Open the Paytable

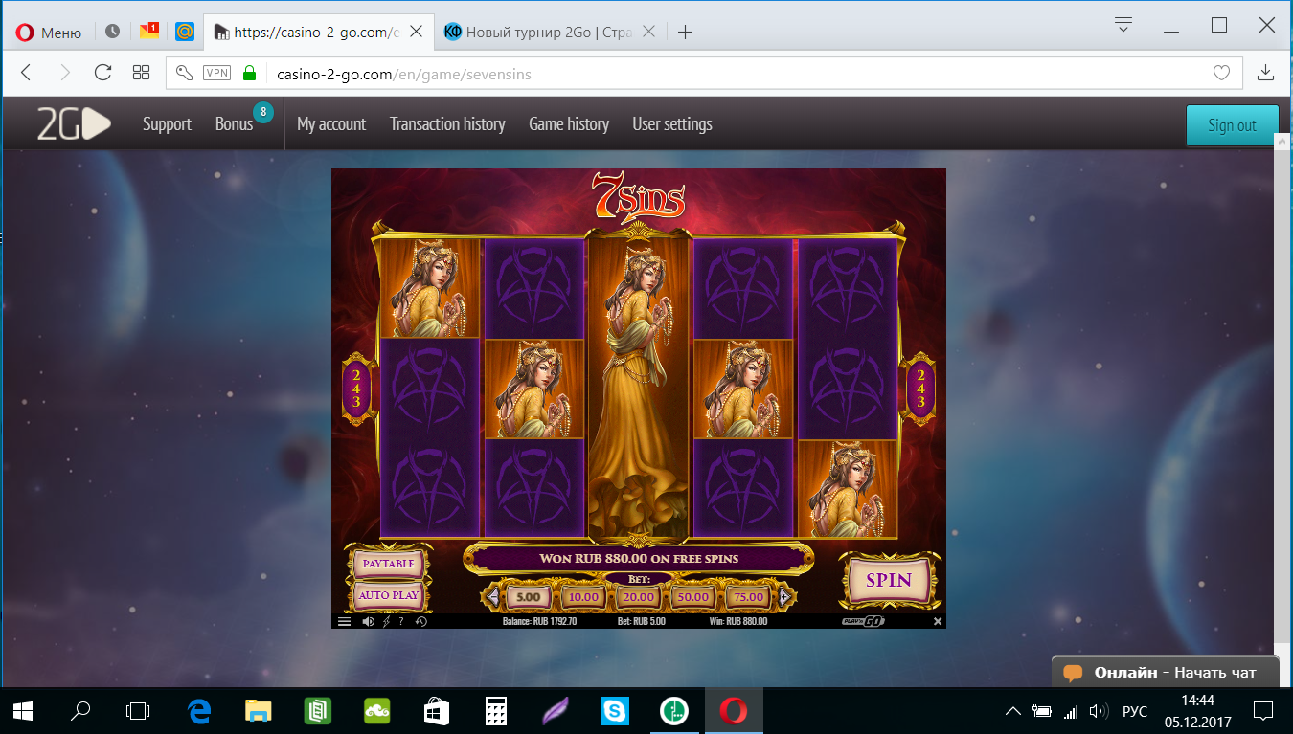click(388, 564)
